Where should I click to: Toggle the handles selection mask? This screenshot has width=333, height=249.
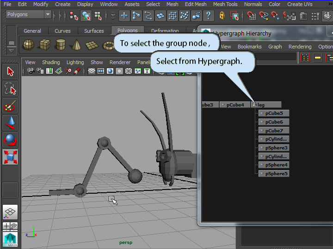[124, 16]
